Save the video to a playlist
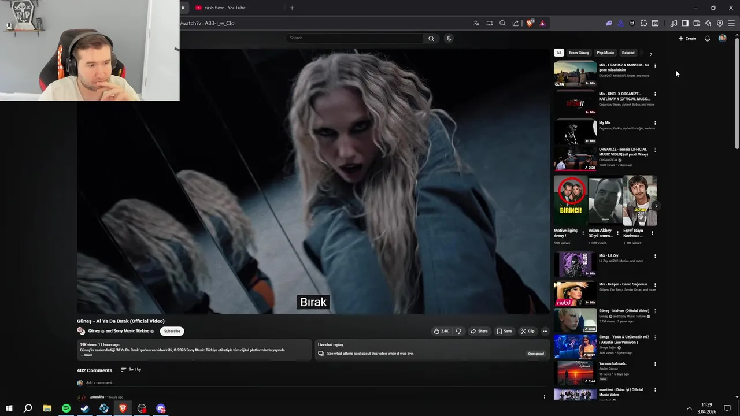The image size is (740, 416). pyautogui.click(x=504, y=331)
